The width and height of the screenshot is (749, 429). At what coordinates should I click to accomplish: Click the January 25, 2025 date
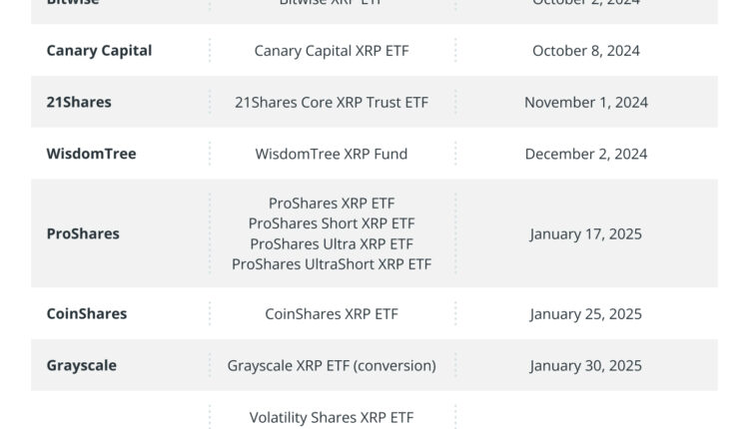[586, 313]
